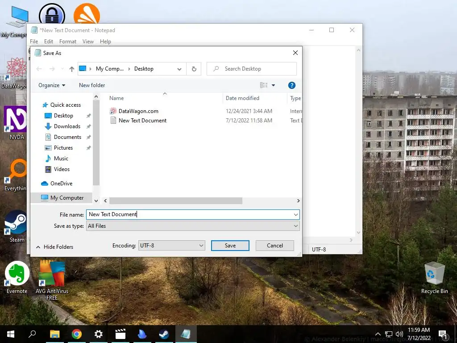Open File Explorer from the taskbar

click(54, 334)
